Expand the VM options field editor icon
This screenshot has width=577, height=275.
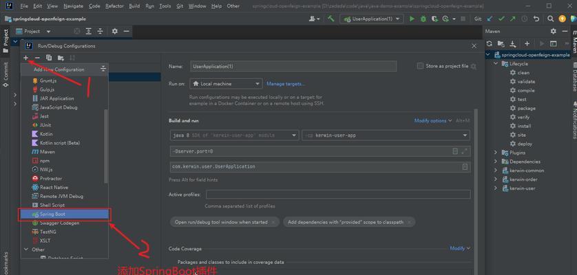point(464,151)
